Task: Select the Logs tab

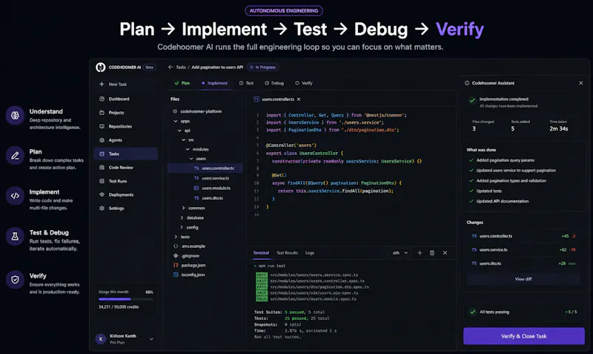Action: 310,252
